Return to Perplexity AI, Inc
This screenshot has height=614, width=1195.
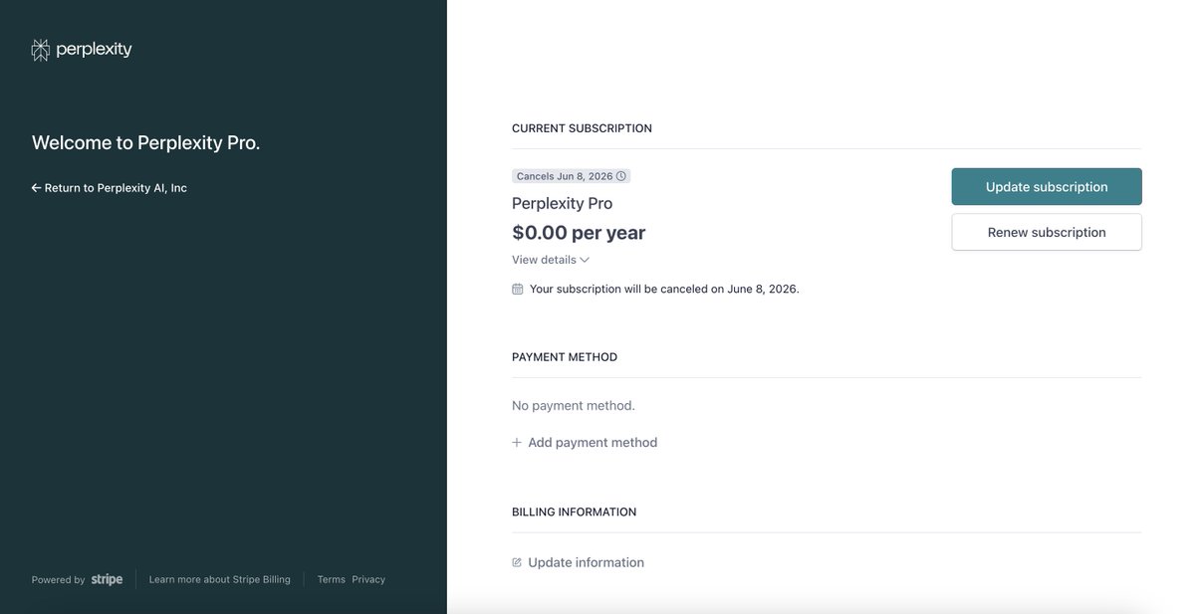(116, 188)
